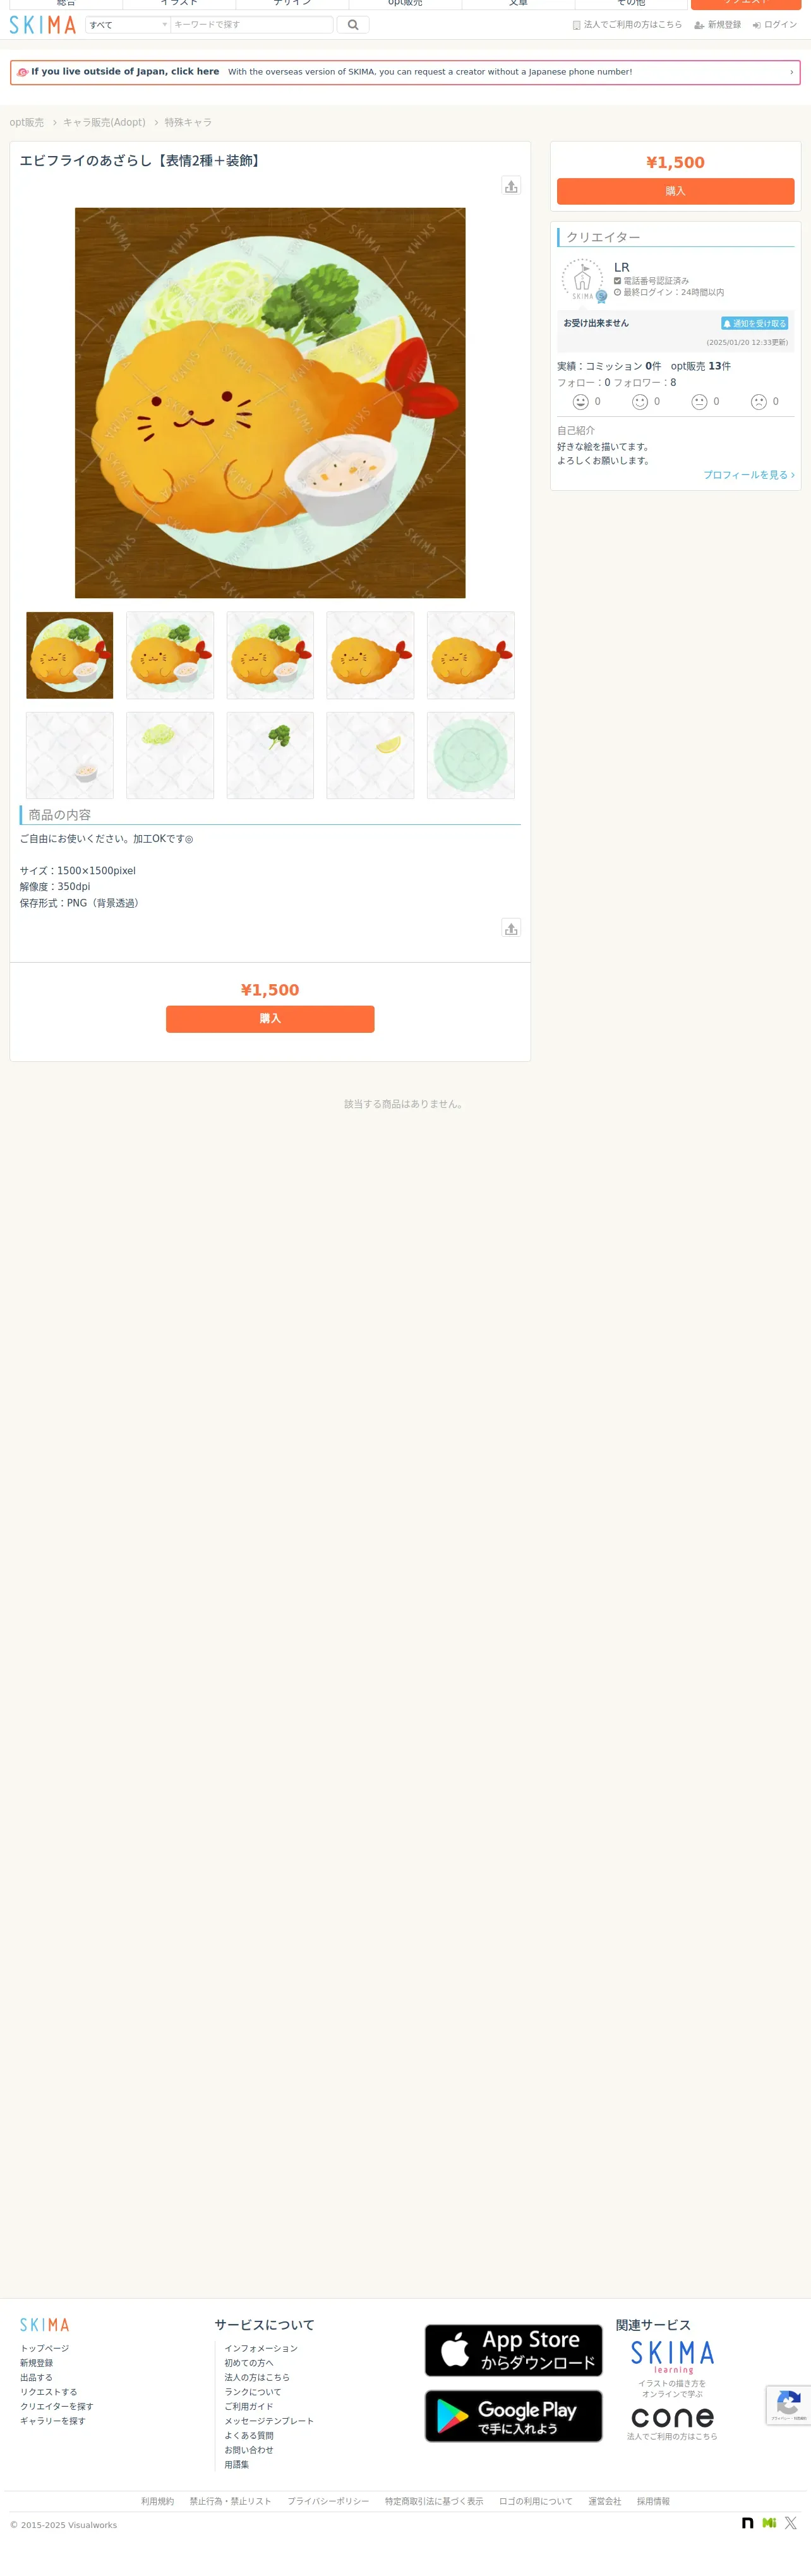Open the App Store download badge
Viewport: 811px width, 2576px height.
point(513,2350)
